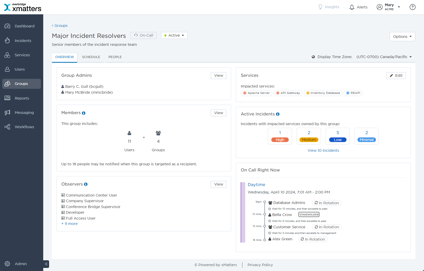
Task: Change the Canada/Pacific time zone dropdown
Action: click(x=384, y=57)
